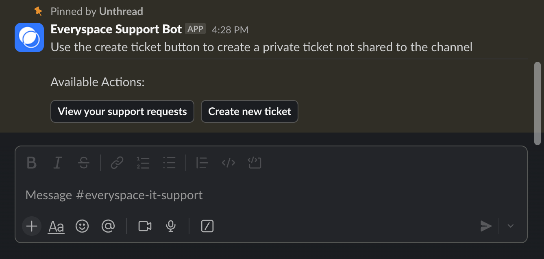Click Create new ticket

click(x=249, y=111)
